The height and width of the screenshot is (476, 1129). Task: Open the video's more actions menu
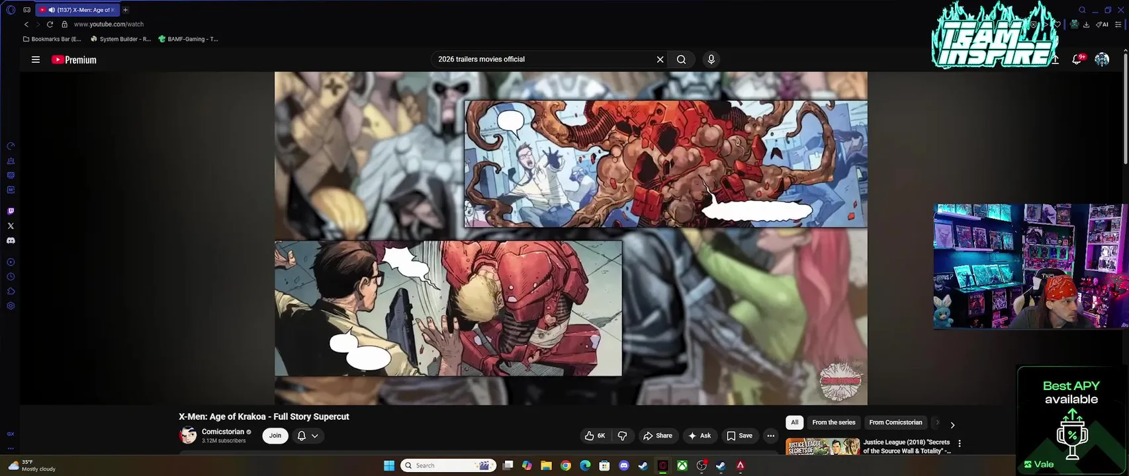(x=770, y=436)
